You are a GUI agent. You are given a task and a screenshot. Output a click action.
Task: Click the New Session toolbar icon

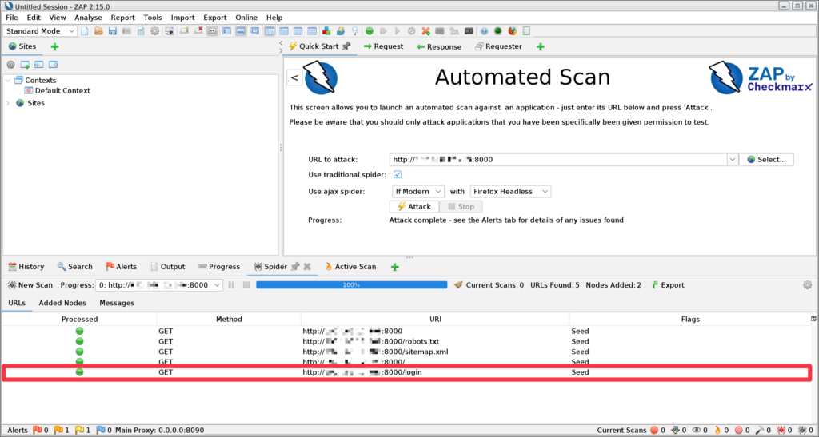pos(84,31)
